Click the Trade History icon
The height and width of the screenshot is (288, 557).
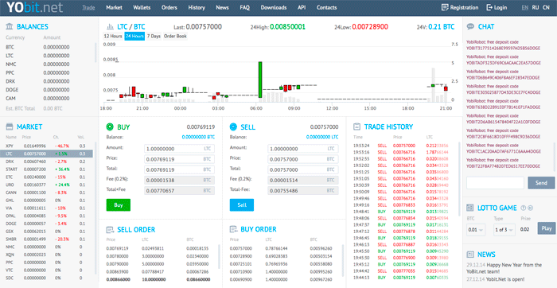tap(356, 126)
